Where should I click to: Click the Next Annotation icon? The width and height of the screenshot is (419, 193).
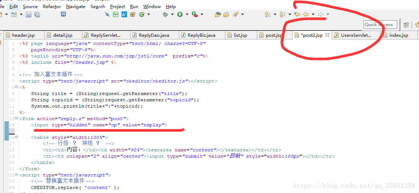(267, 14)
